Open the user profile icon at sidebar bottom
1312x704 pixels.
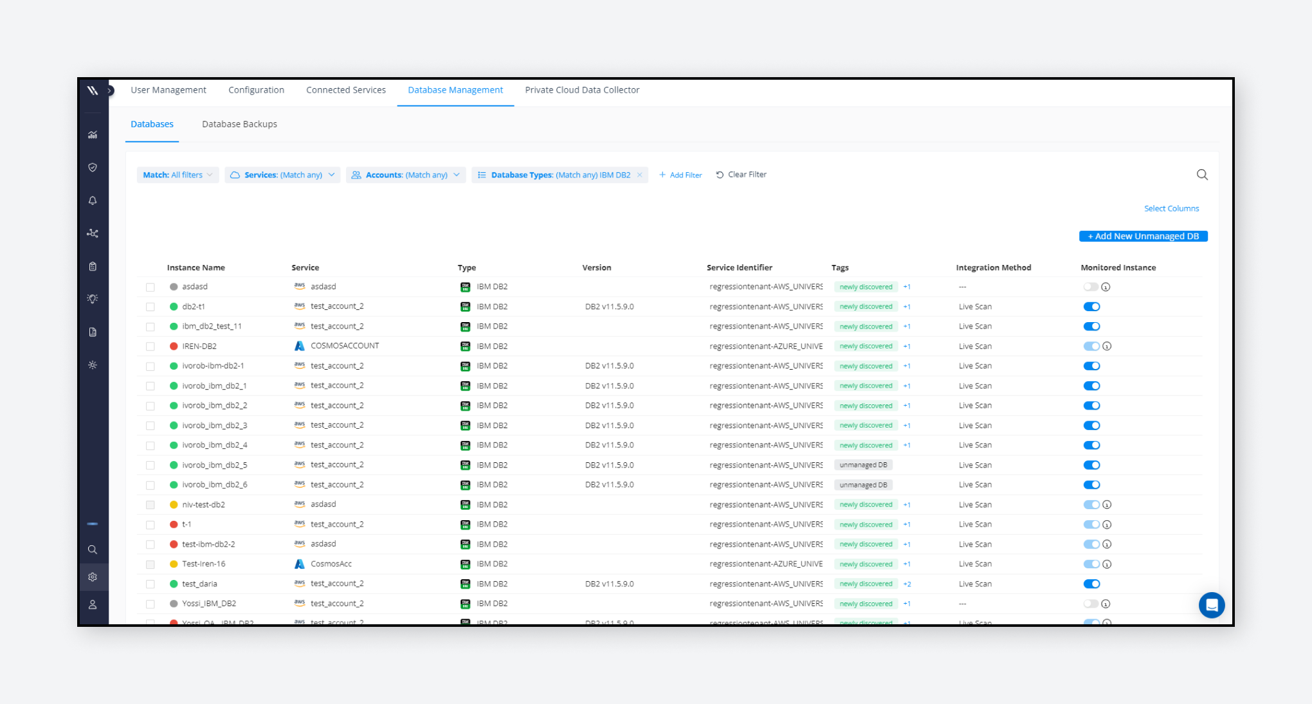[x=93, y=605]
